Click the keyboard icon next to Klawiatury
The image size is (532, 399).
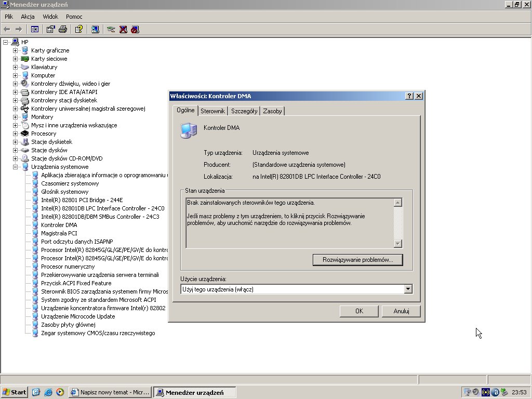[25, 67]
